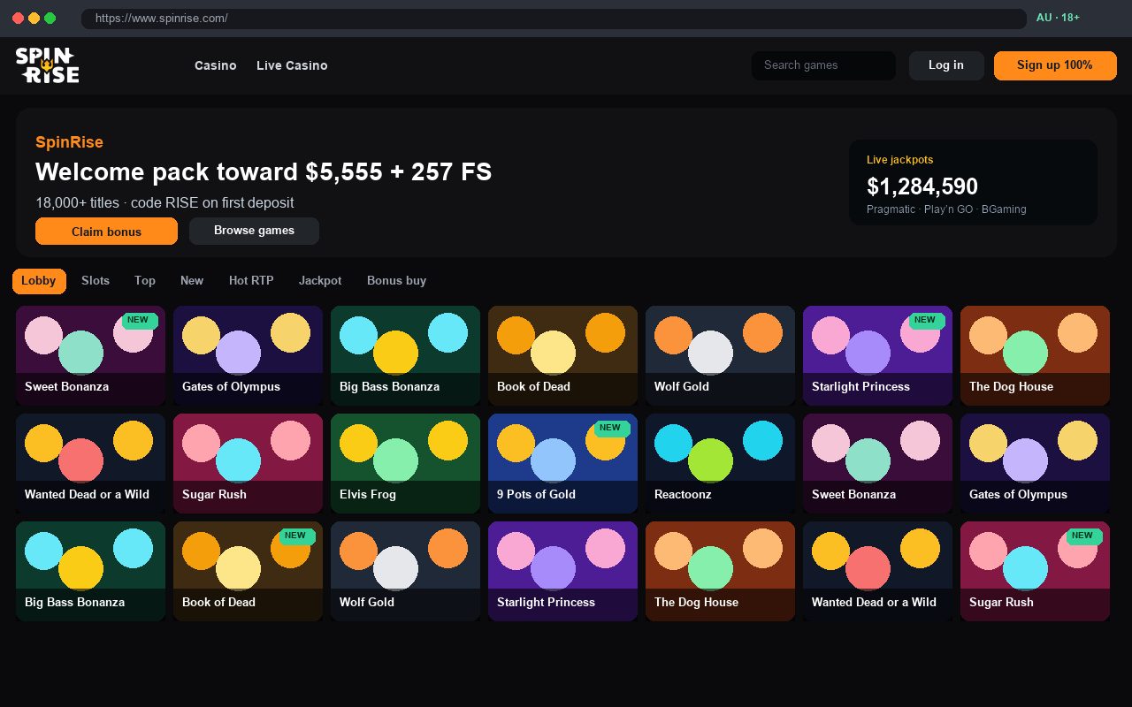Open Sweet Bonanza card with NEW badge

pyautogui.click(x=90, y=355)
